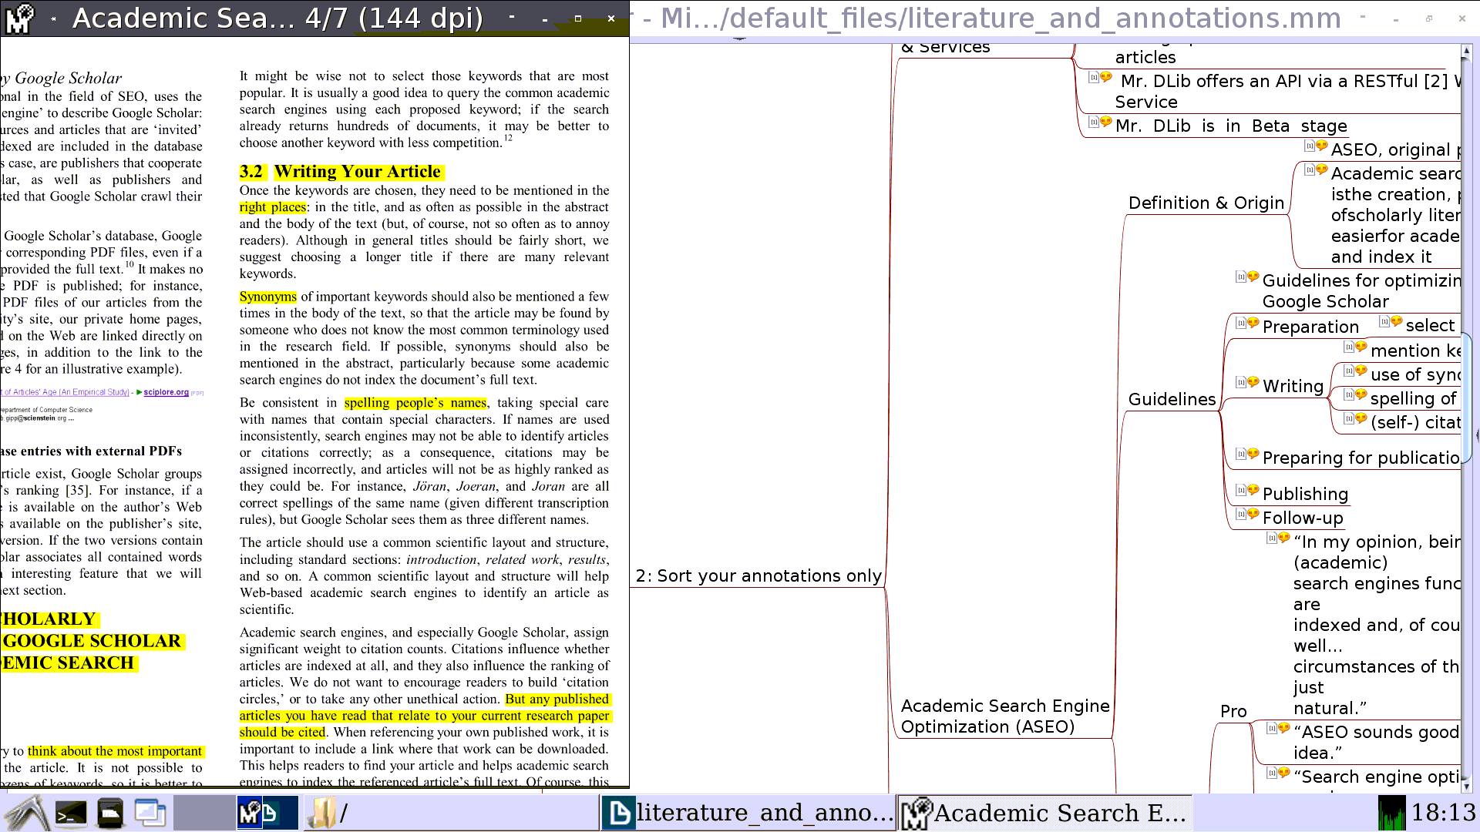The width and height of the screenshot is (1480, 832).
Task: Click the quote icon beside Publishing node
Action: pos(1253,490)
